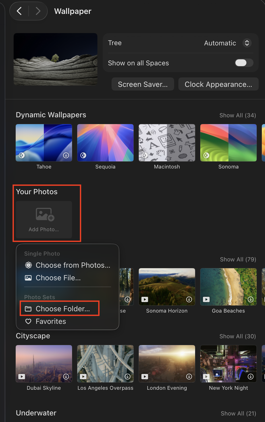Click the Clock Appearance button
This screenshot has width=265, height=422.
click(x=218, y=84)
